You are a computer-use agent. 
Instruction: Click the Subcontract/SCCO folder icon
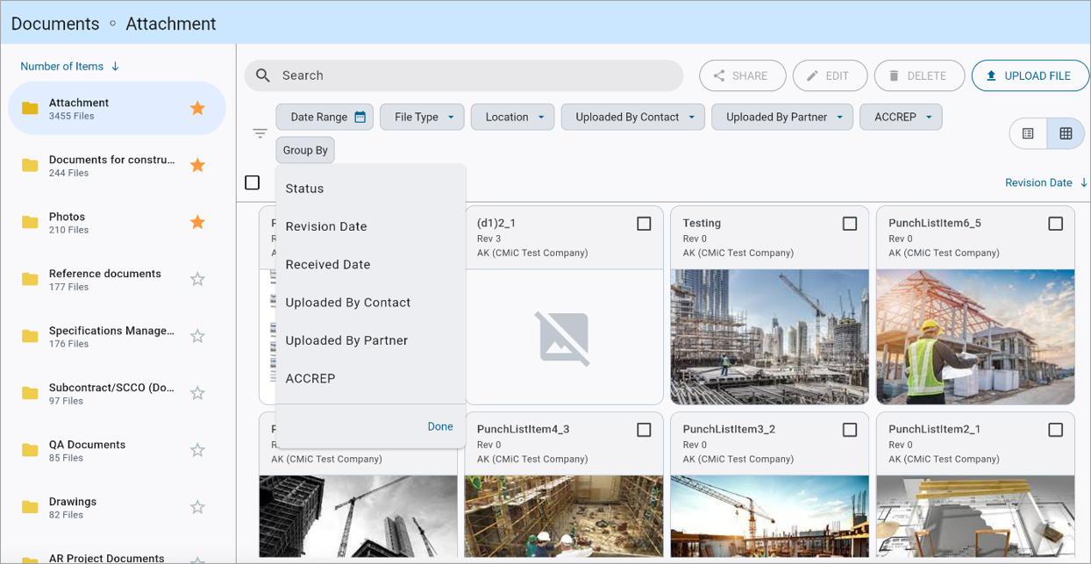[x=30, y=393]
